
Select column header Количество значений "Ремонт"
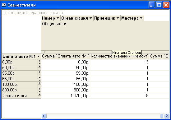tap(120, 56)
